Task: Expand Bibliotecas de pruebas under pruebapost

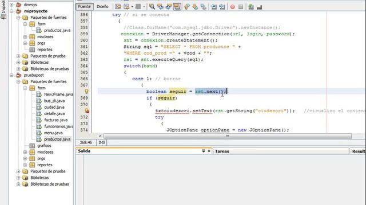Action: tap(18, 184)
